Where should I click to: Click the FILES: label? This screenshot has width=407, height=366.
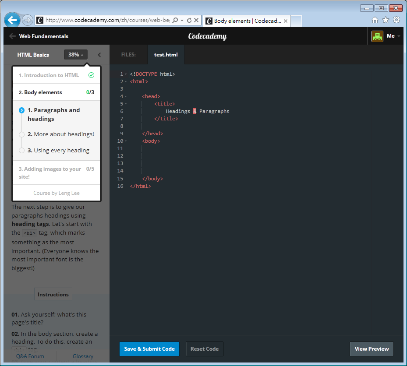(128, 55)
